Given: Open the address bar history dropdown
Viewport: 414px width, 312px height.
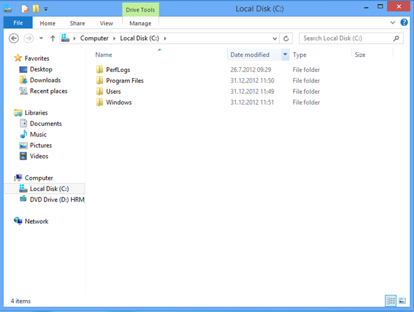Looking at the screenshot, I should [275, 38].
